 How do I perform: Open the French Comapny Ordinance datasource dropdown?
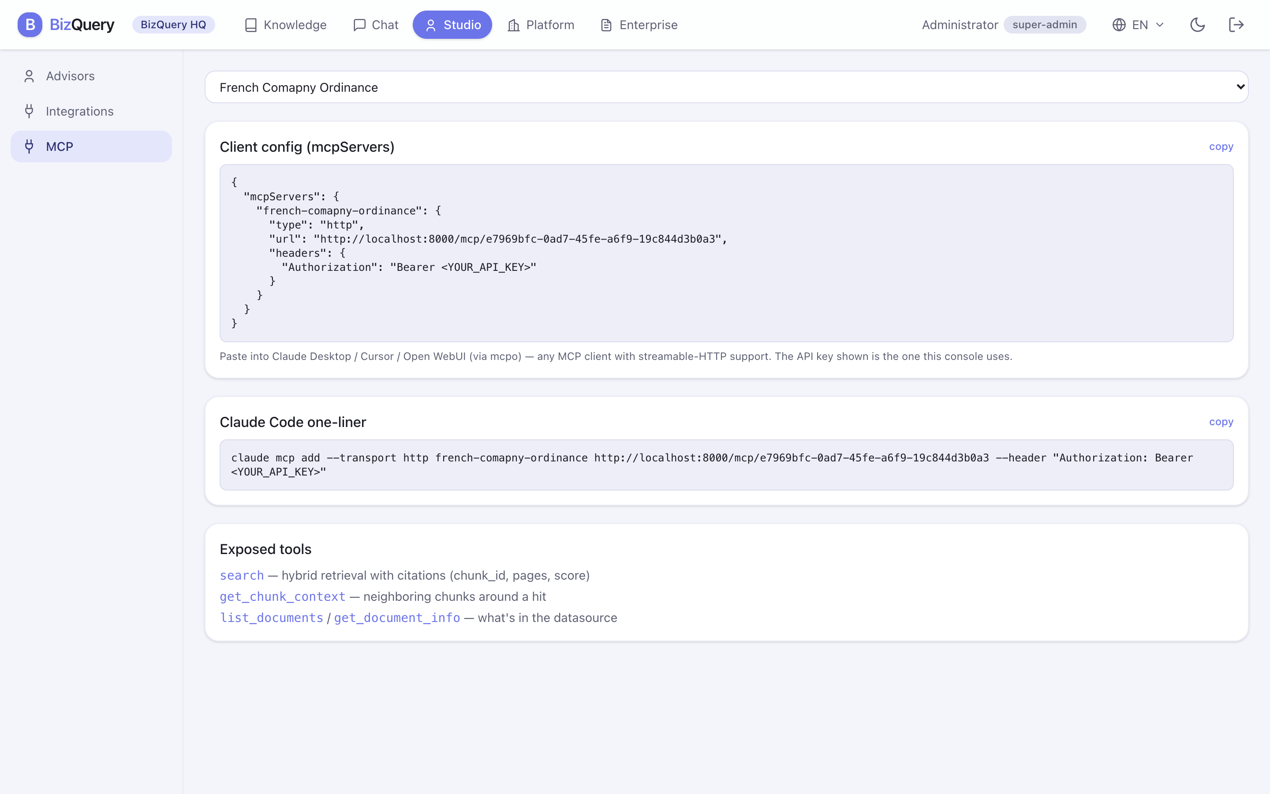726,87
